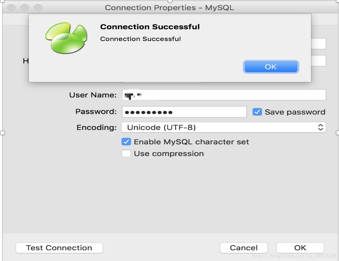Click the green Navicat logo icon
The image size is (339, 261).
(x=66, y=38)
